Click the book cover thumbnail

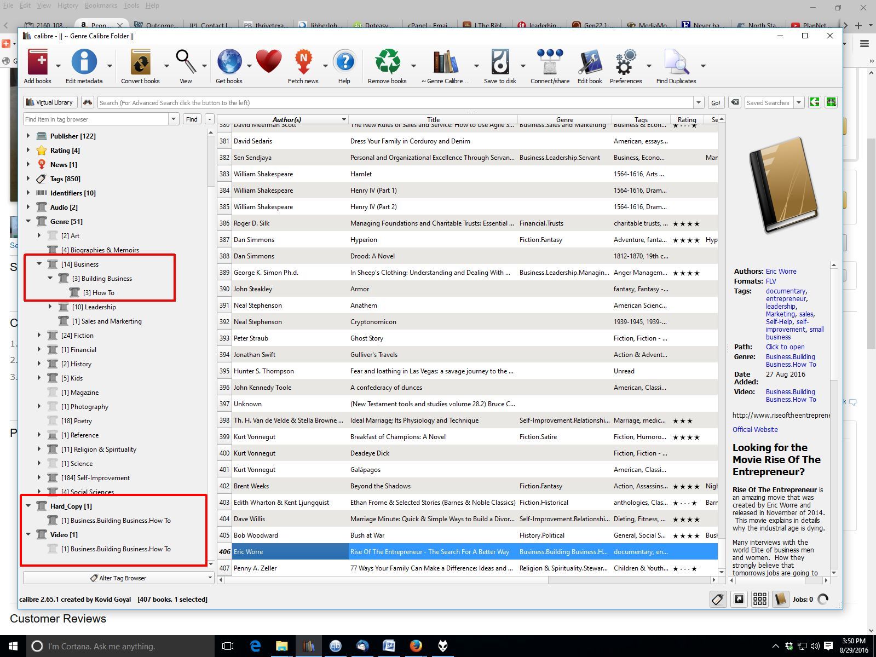coord(783,186)
